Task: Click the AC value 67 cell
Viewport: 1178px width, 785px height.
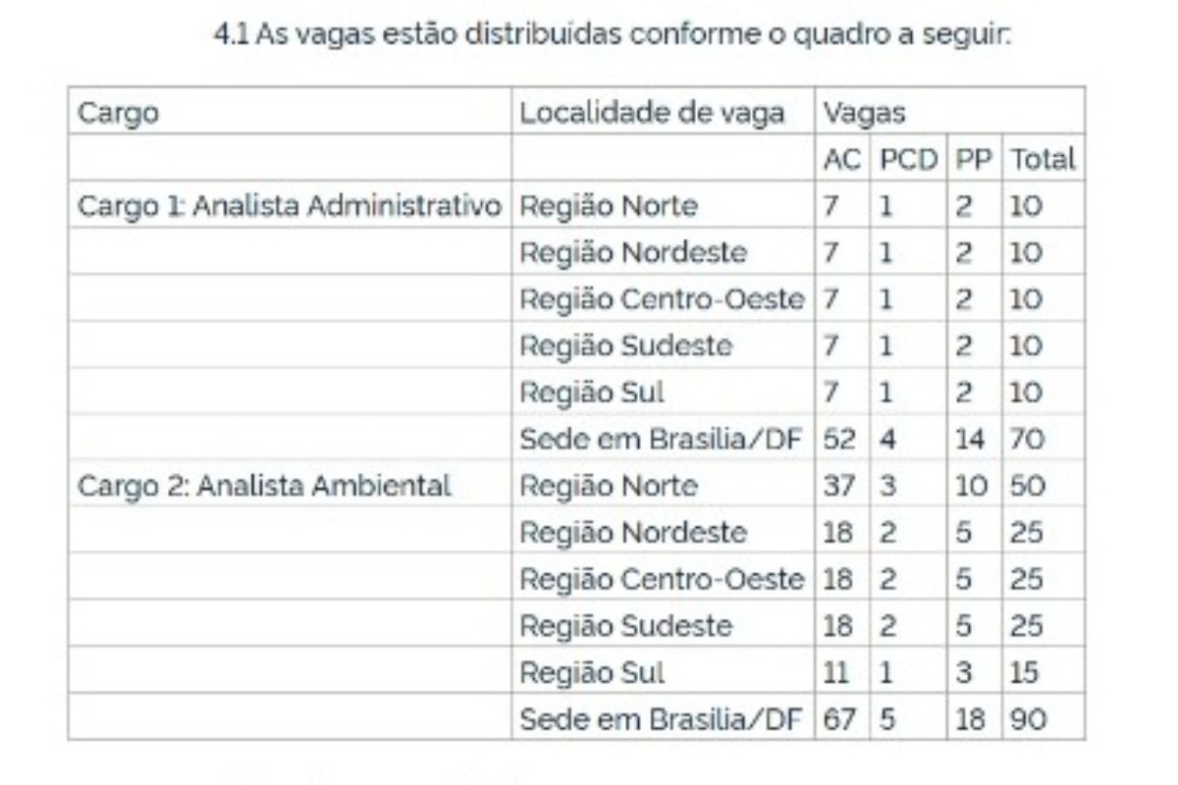Action: (x=839, y=719)
